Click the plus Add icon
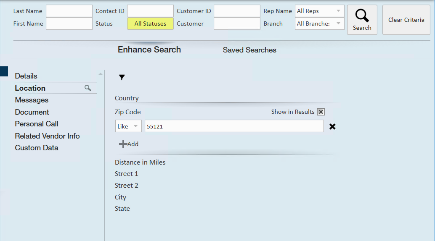 point(123,144)
